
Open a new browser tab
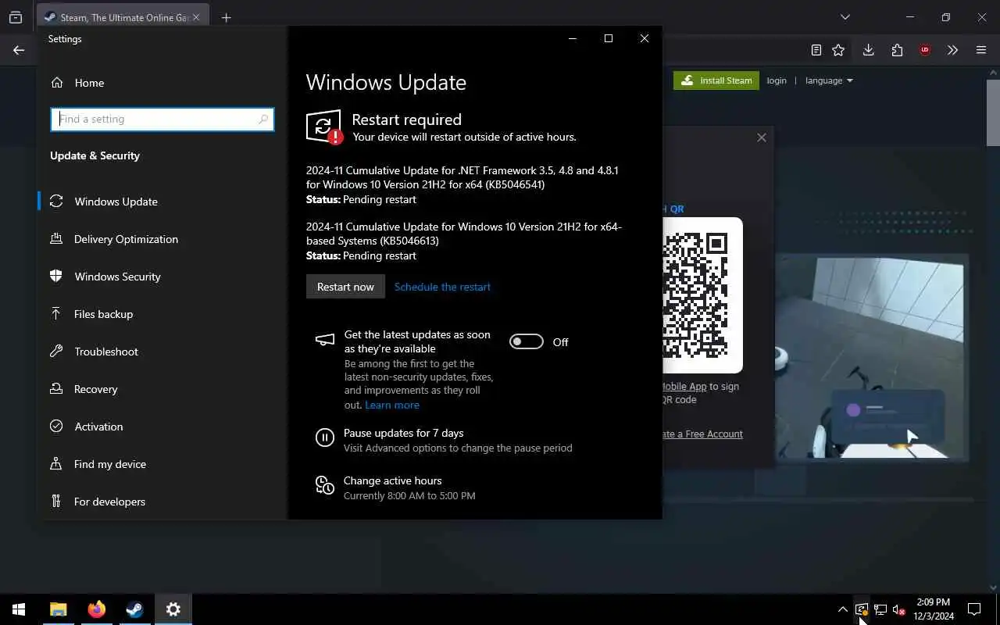[226, 17]
